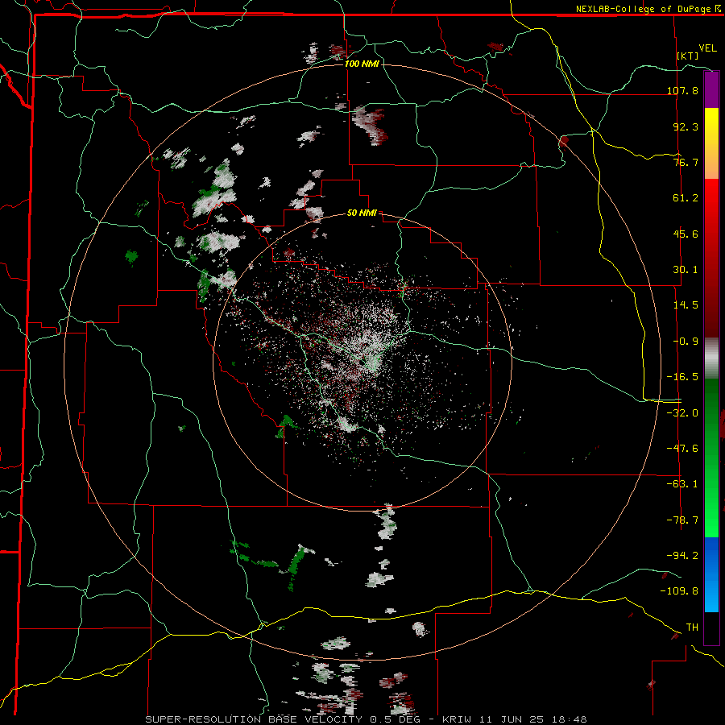Click the 50 NMI range ring label

point(362,213)
